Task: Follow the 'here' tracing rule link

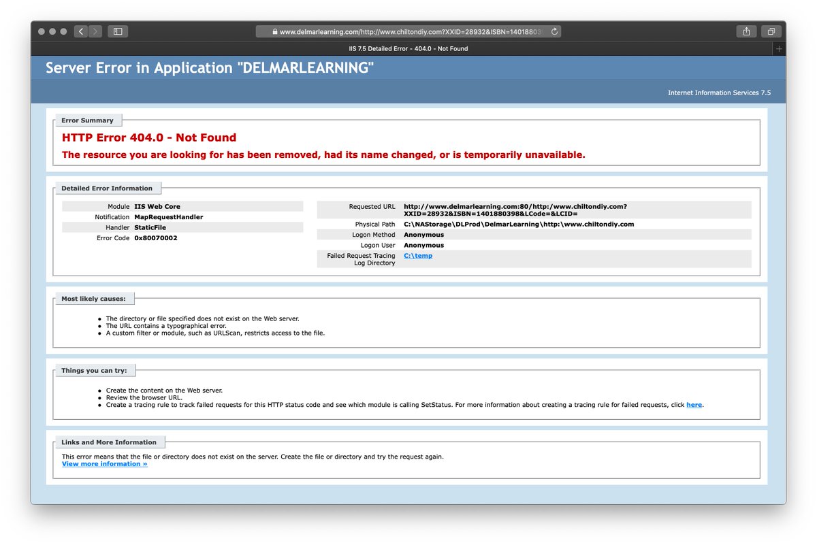Action: click(694, 405)
